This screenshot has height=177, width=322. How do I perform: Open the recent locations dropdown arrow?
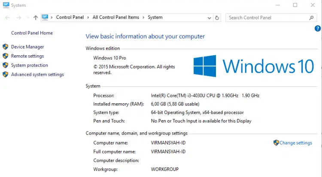28,18
